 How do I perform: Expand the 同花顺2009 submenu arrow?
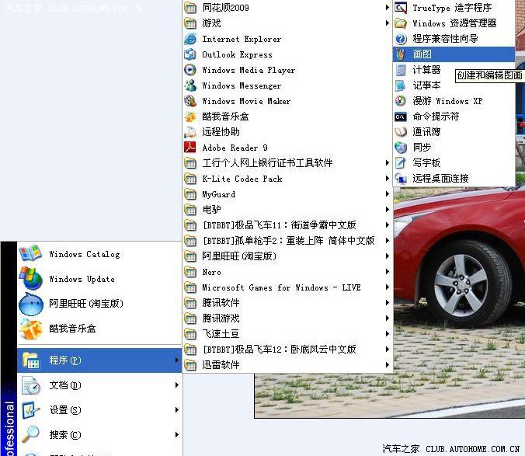pyautogui.click(x=387, y=7)
